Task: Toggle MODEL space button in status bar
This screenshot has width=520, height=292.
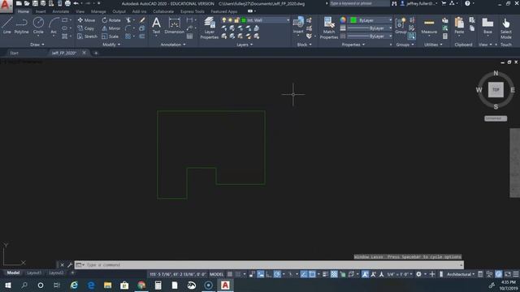Action: coord(217,274)
